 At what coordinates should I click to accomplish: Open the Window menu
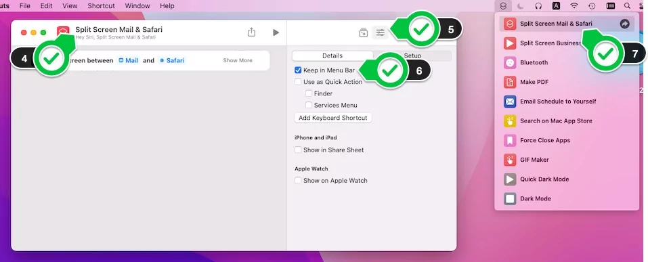(137, 6)
